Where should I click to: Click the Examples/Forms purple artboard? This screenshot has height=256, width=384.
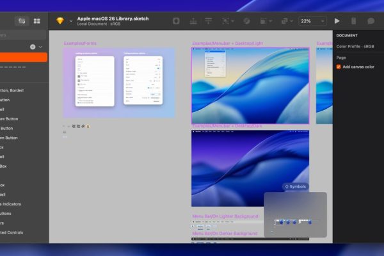tap(119, 83)
